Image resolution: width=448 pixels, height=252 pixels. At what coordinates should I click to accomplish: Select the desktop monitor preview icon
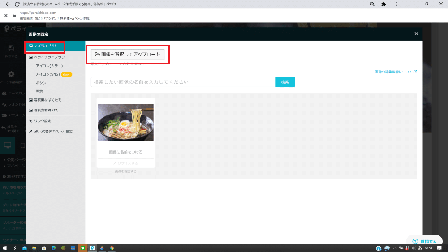point(8,145)
